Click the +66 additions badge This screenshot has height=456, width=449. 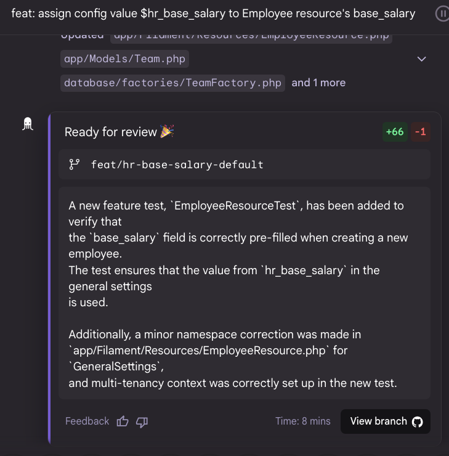395,132
